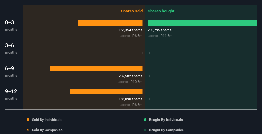Click the approx. R11.8m amount
The width and height of the screenshot is (262, 134).
(x=160, y=36)
